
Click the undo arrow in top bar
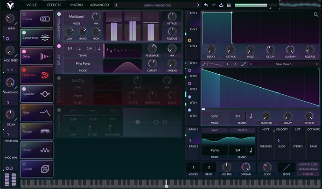(x=206, y=5)
